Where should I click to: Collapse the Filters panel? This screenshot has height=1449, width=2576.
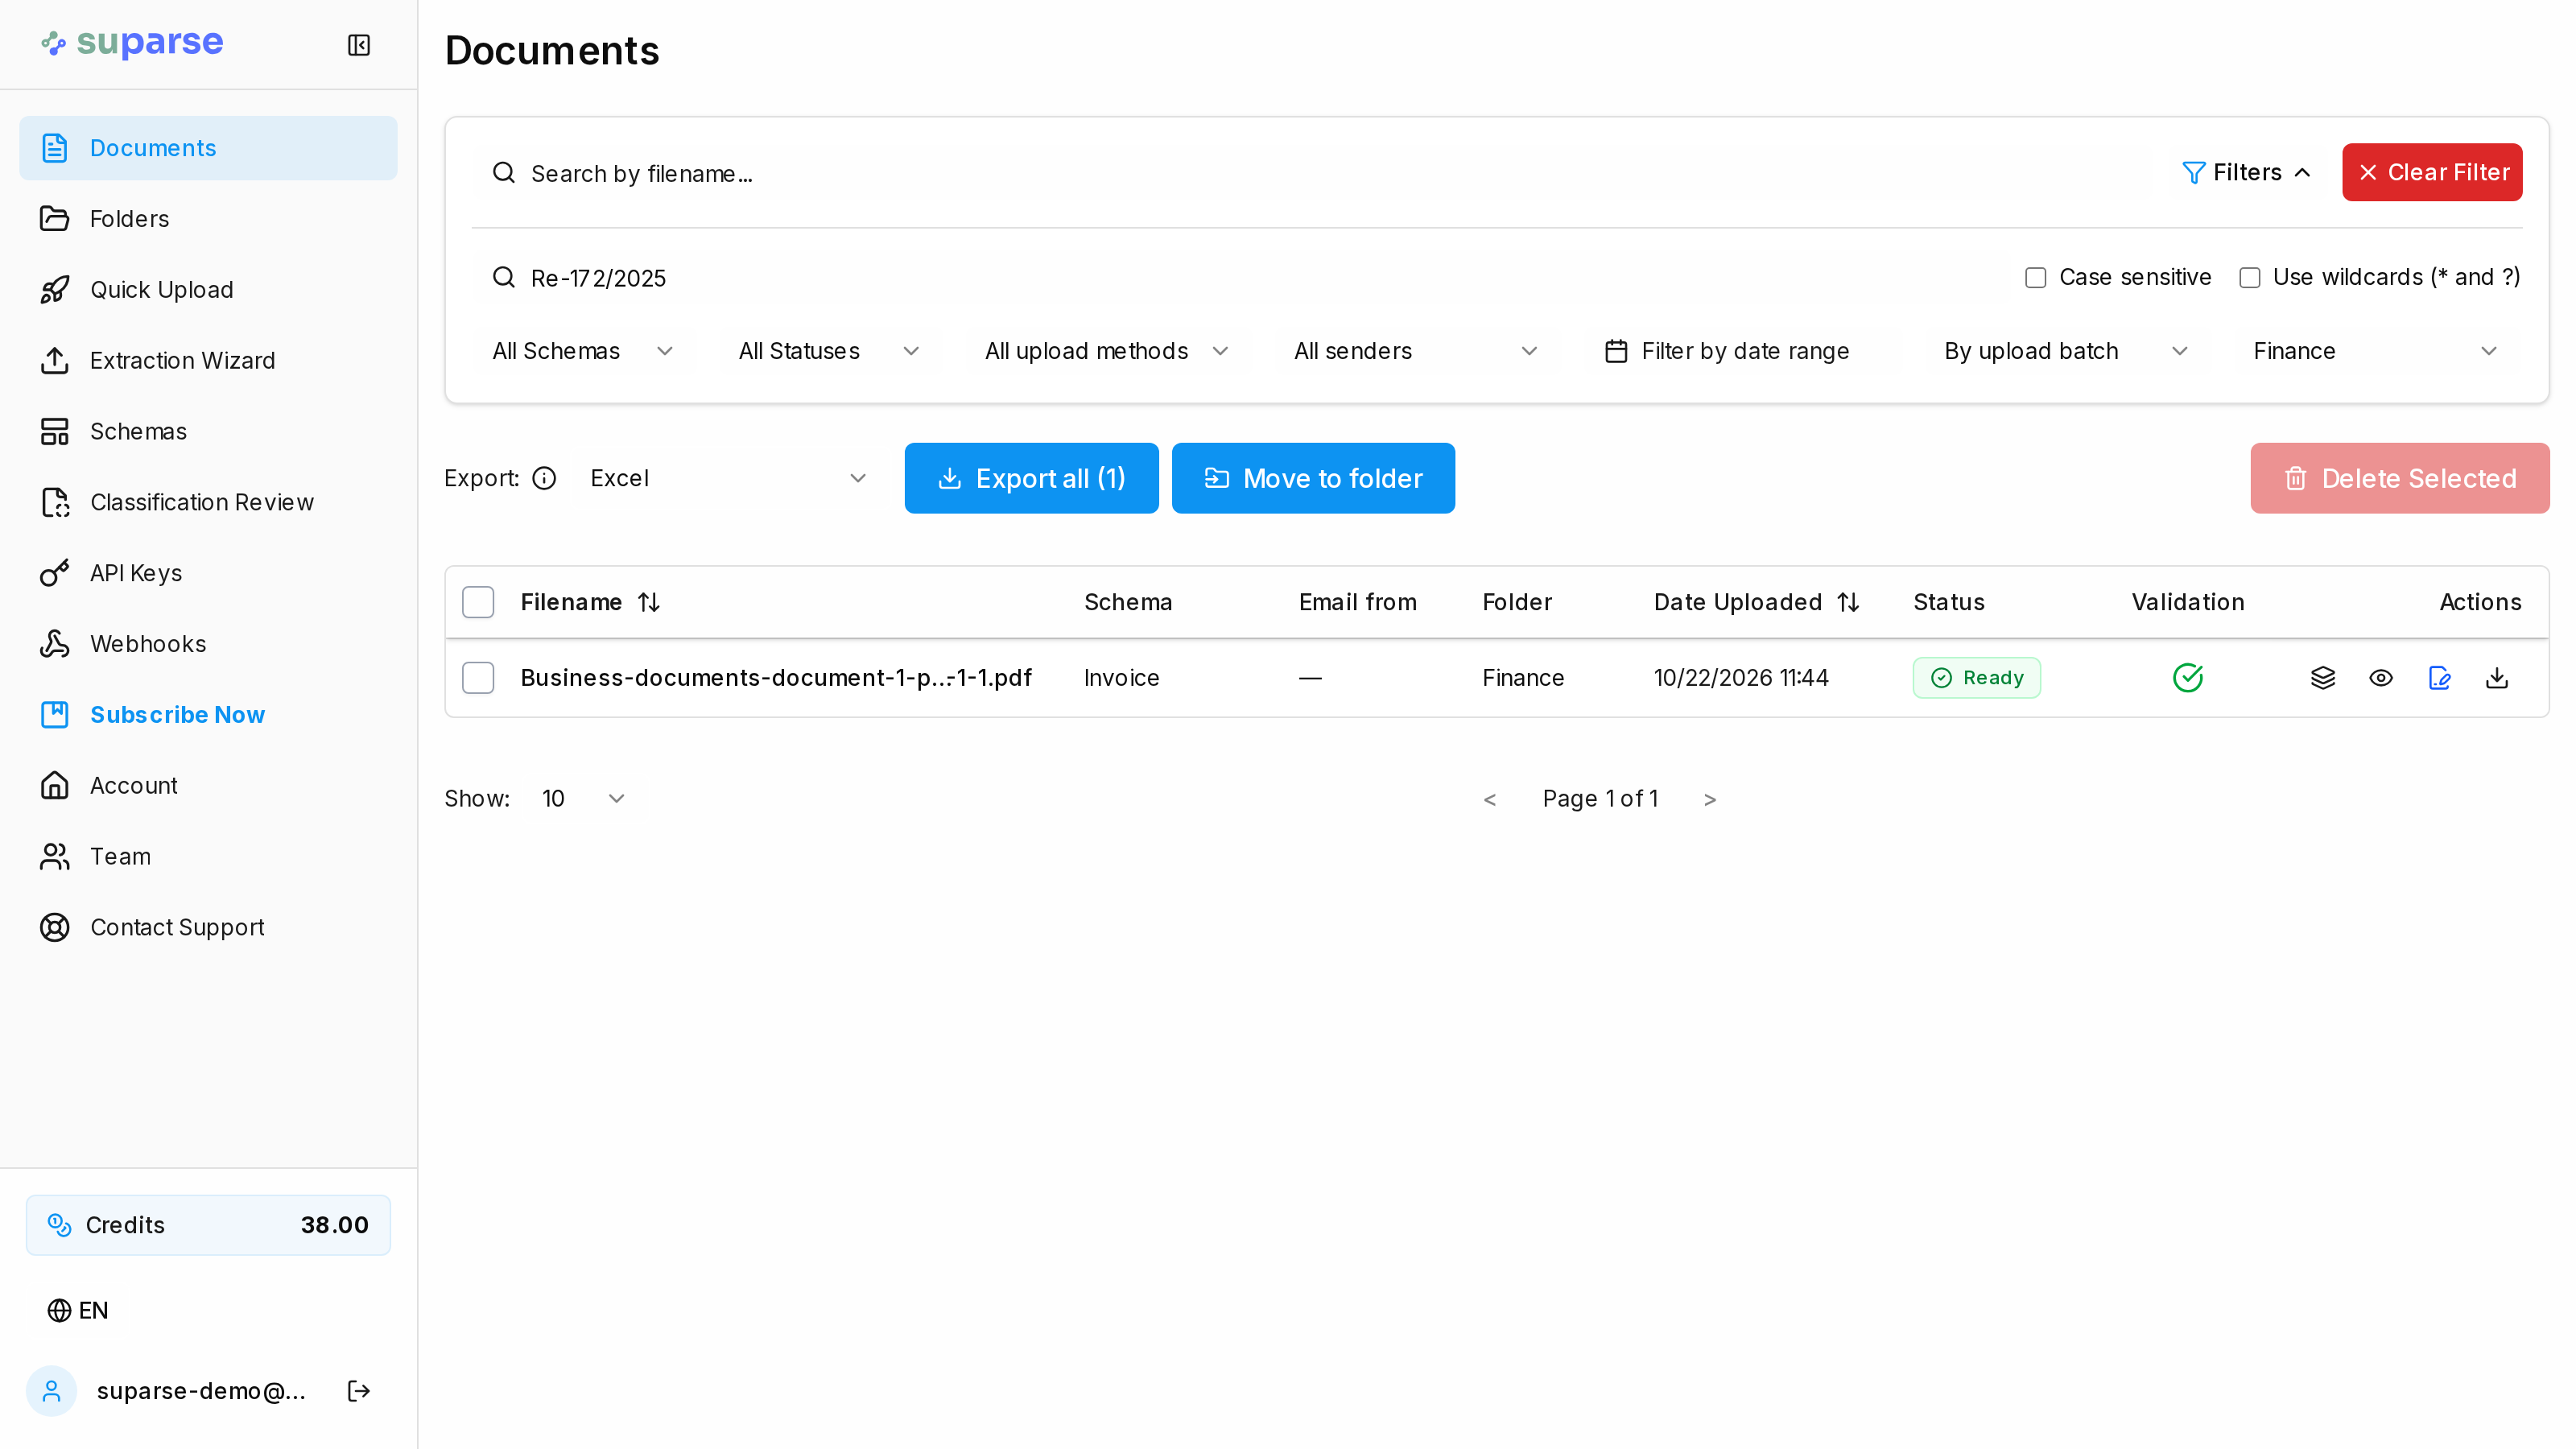2246,172
